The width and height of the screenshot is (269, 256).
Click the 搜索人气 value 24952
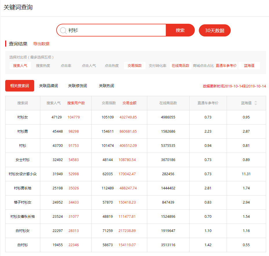click(58, 202)
